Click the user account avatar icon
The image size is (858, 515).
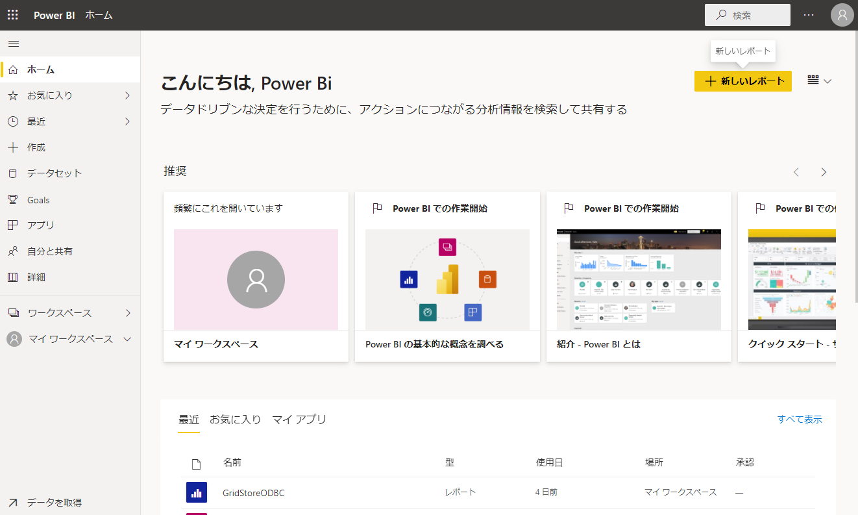click(x=842, y=15)
